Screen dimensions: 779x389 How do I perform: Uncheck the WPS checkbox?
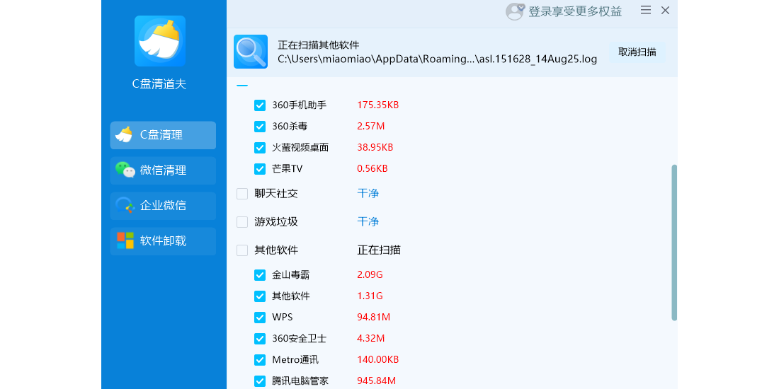coord(260,318)
